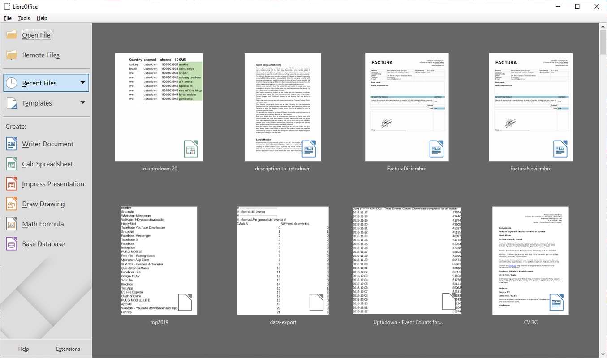Click the Base Database icon

12,244
